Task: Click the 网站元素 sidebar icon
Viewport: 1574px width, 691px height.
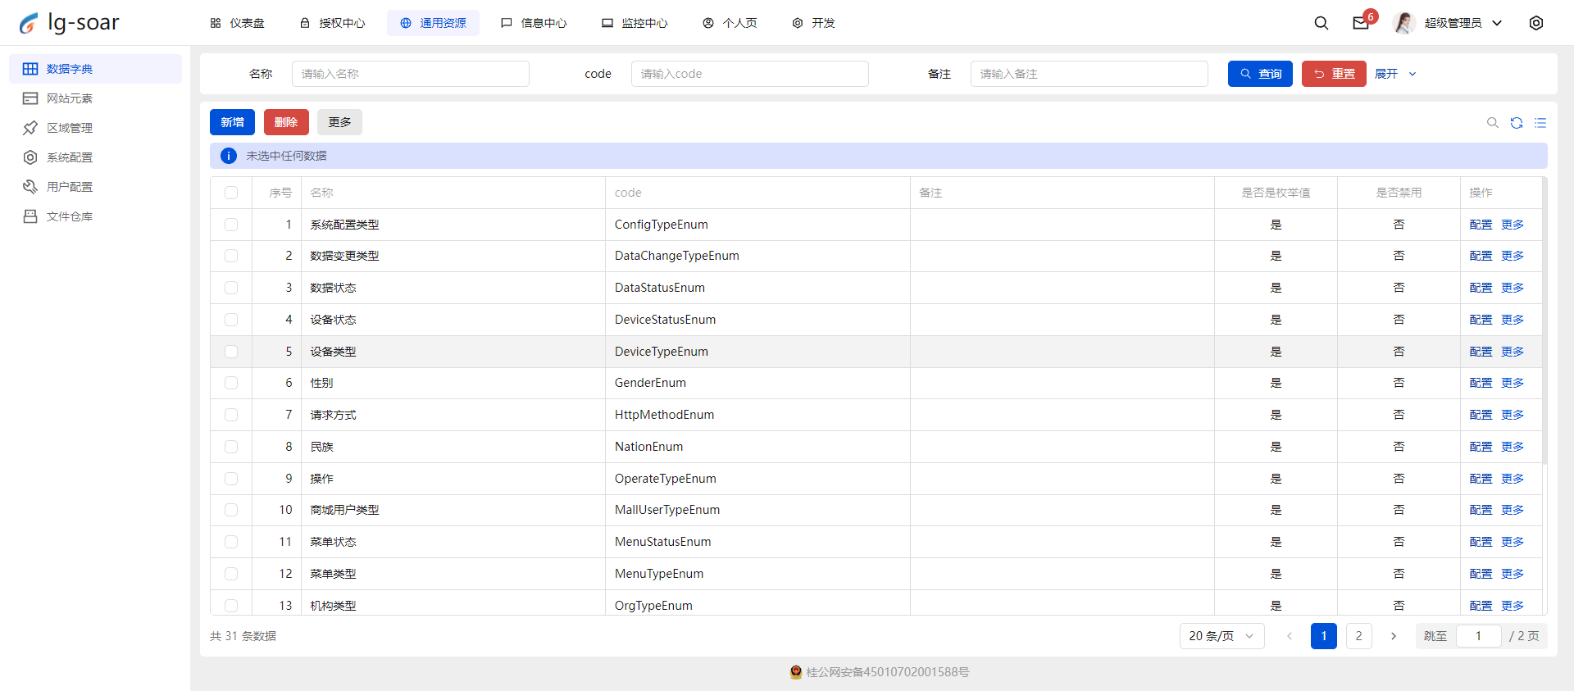Action: point(30,98)
